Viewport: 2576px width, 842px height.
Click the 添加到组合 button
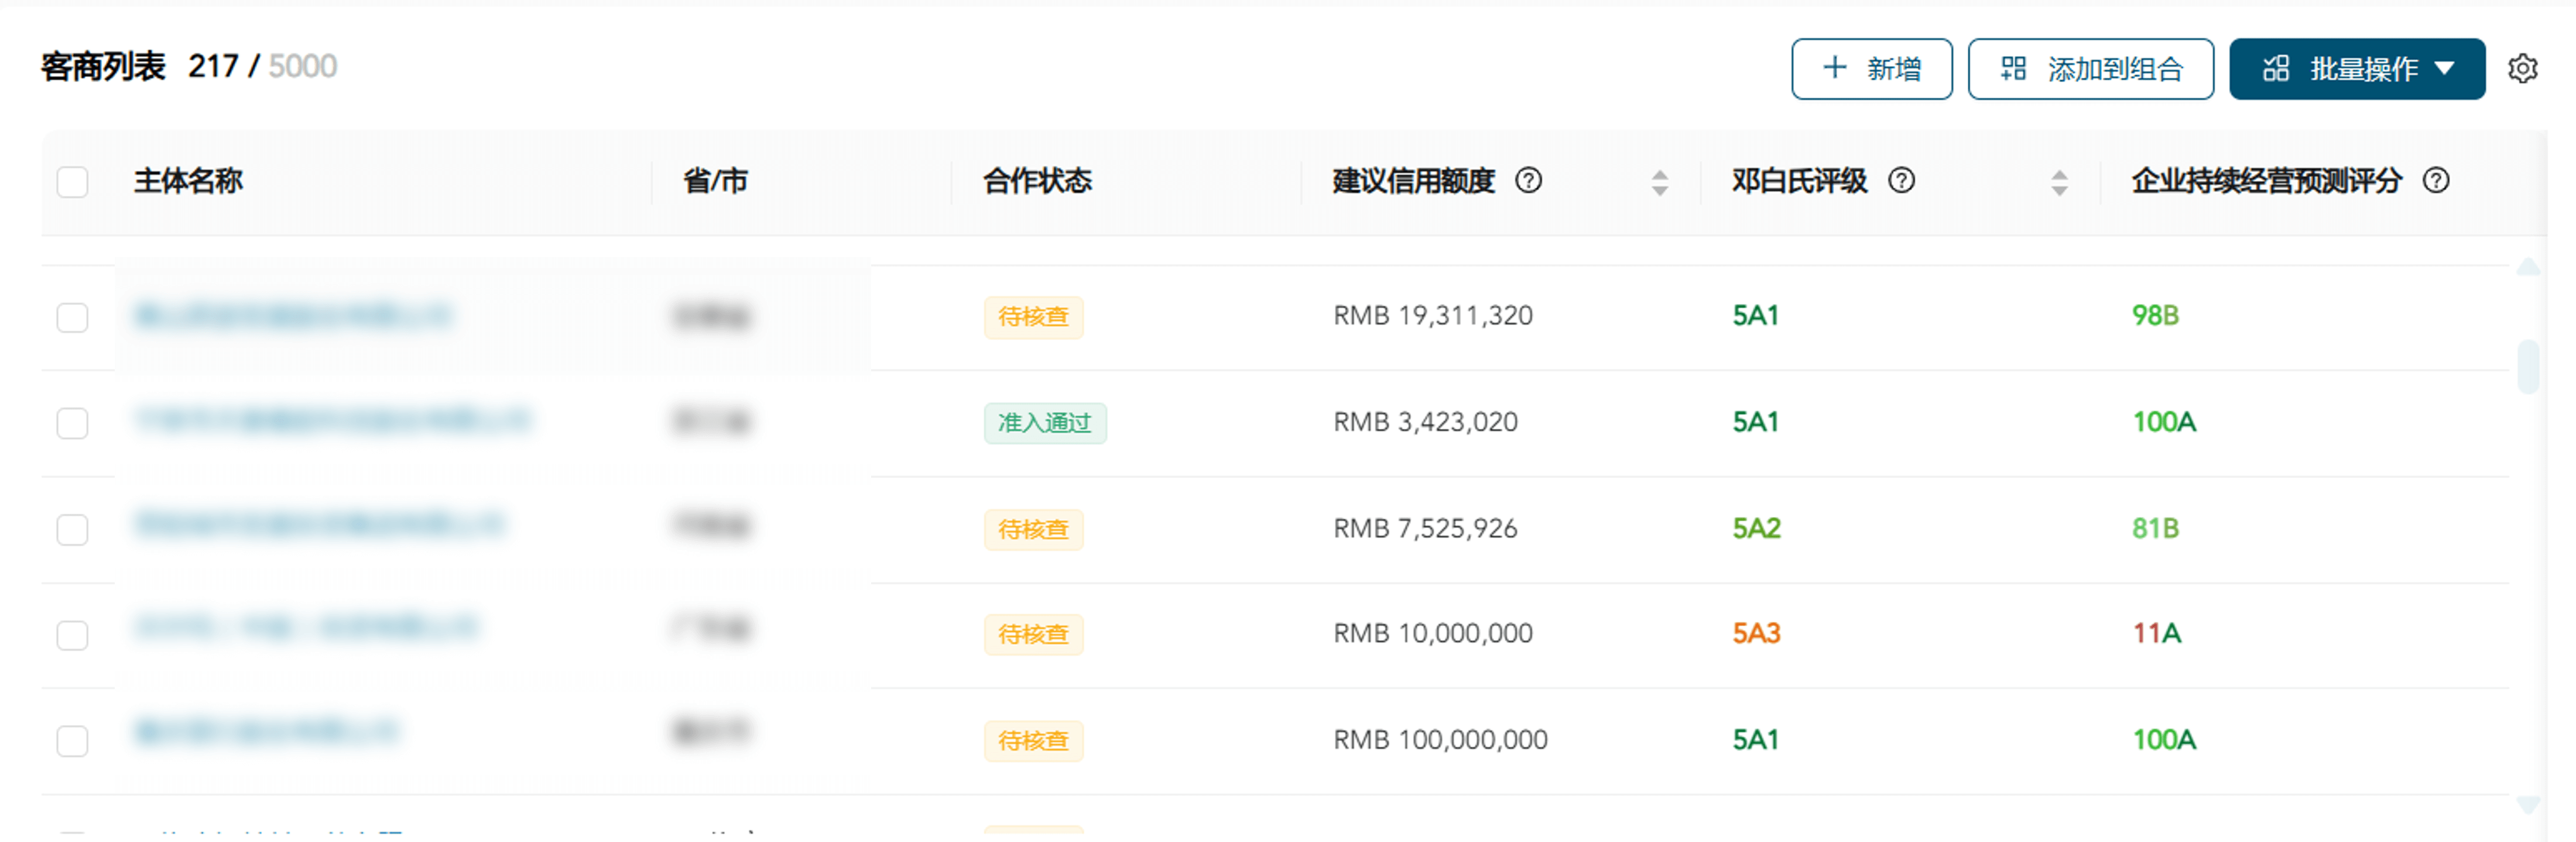2090,69
